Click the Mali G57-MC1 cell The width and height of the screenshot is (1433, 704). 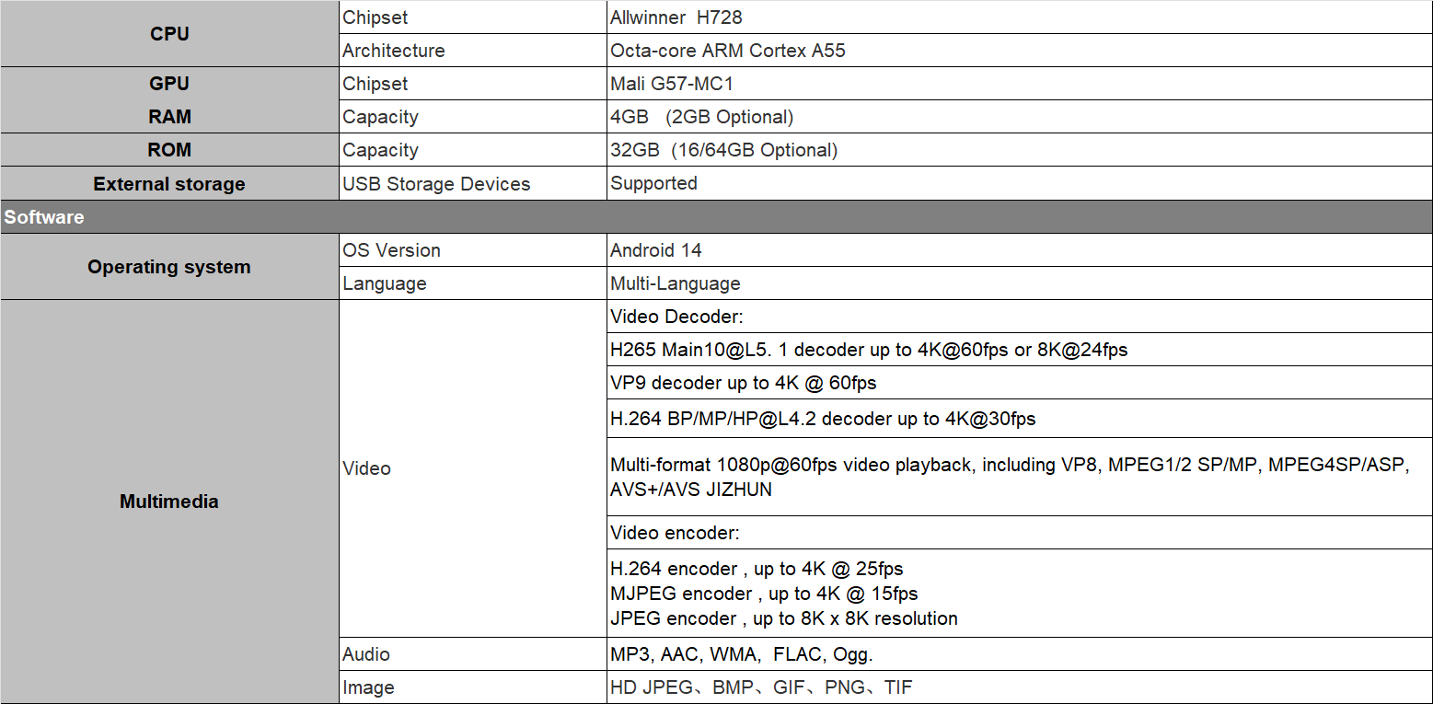pos(1020,84)
